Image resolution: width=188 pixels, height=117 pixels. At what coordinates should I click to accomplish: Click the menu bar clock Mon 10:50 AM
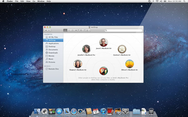175,1
